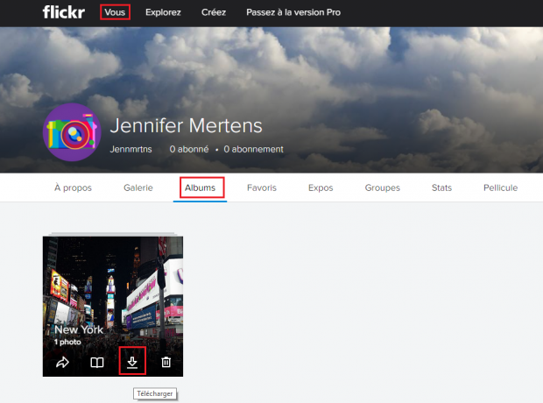The width and height of the screenshot is (543, 403).
Task: Go to the Expos tab
Action: [321, 187]
